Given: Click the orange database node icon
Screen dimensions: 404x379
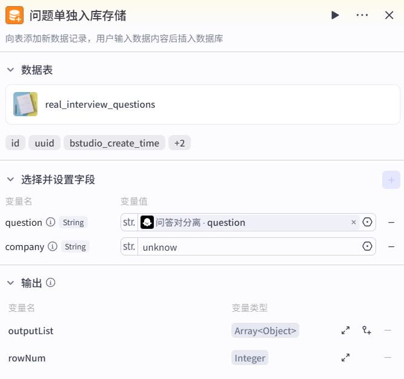Looking at the screenshot, I should coord(15,16).
